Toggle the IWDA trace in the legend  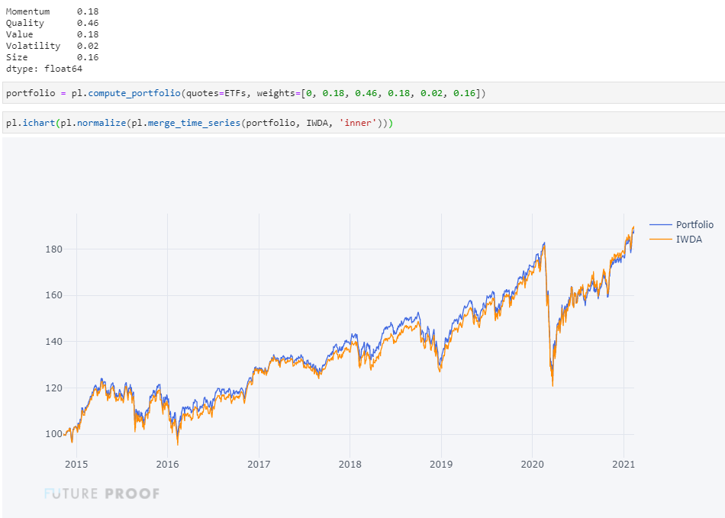pos(688,240)
